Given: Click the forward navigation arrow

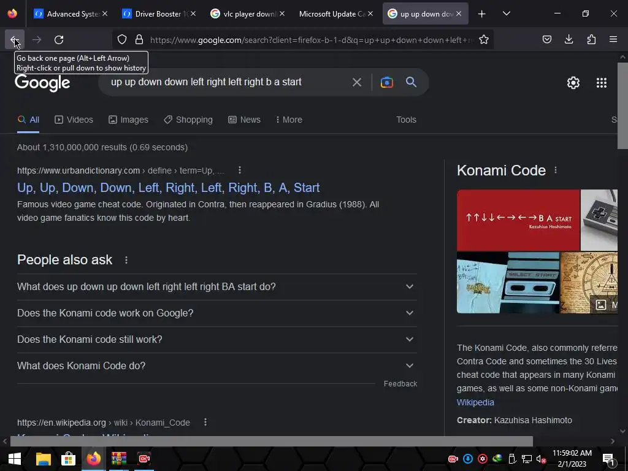Looking at the screenshot, I should point(37,39).
